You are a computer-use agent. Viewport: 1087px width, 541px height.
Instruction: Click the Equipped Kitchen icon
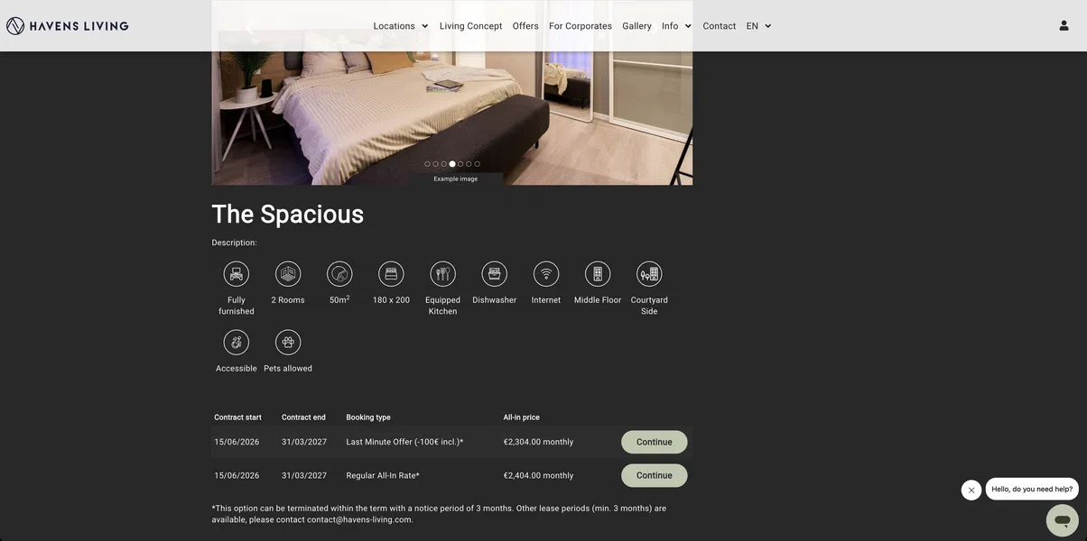point(442,274)
